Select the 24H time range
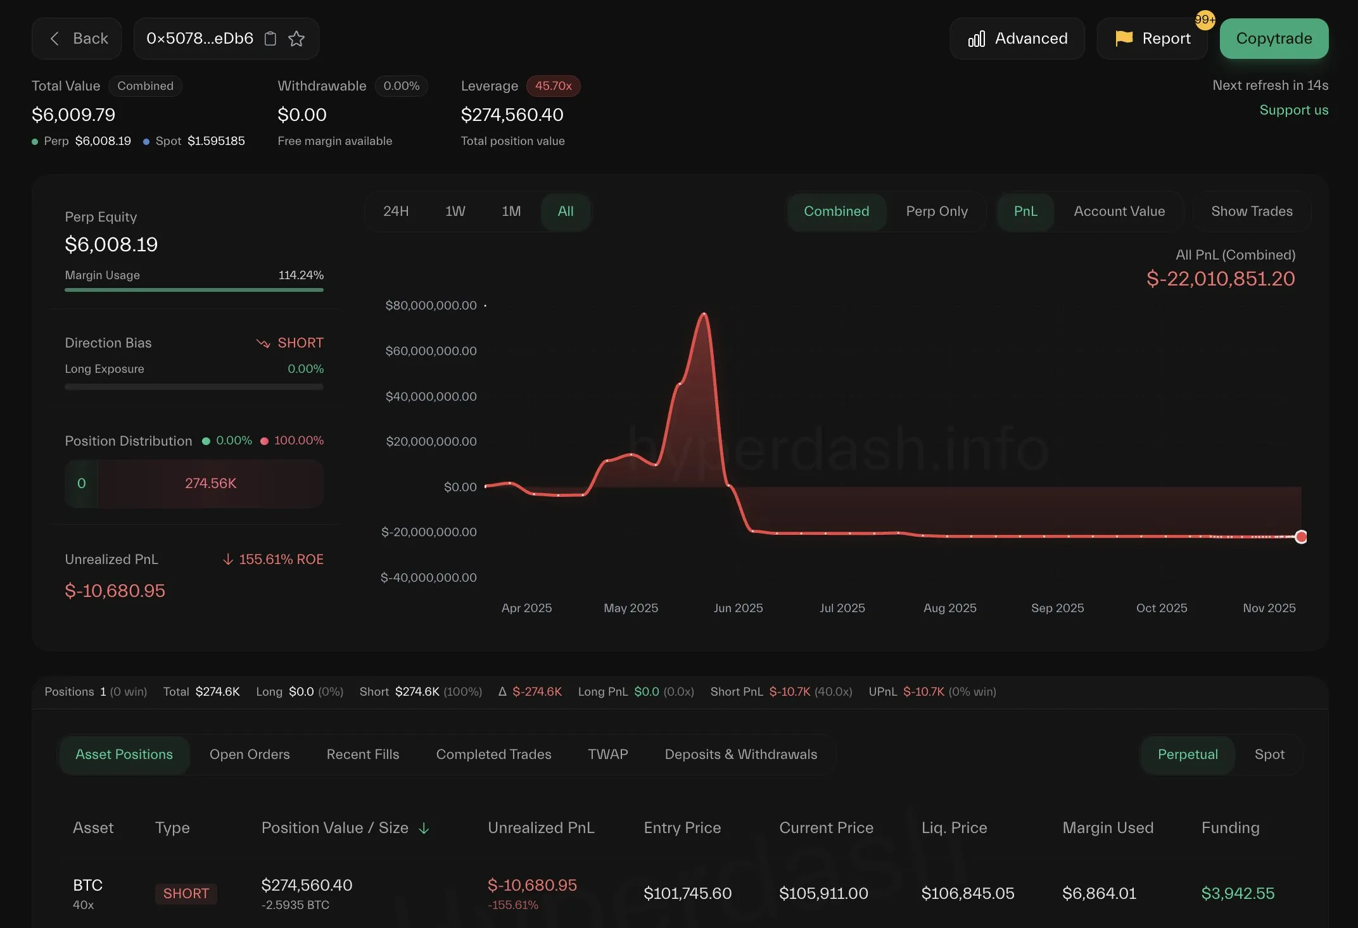This screenshot has height=928, width=1358. 396,211
